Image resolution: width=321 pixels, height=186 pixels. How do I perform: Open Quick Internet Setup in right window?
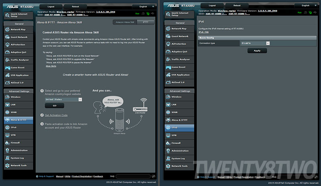click(179, 14)
